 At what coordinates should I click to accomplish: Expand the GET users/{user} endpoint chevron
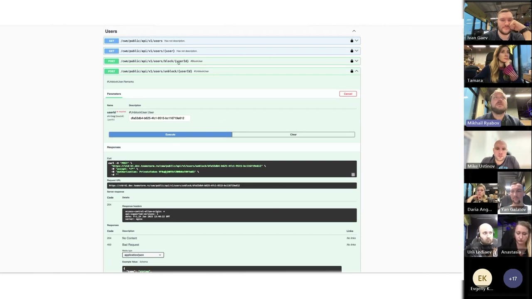pos(357,51)
